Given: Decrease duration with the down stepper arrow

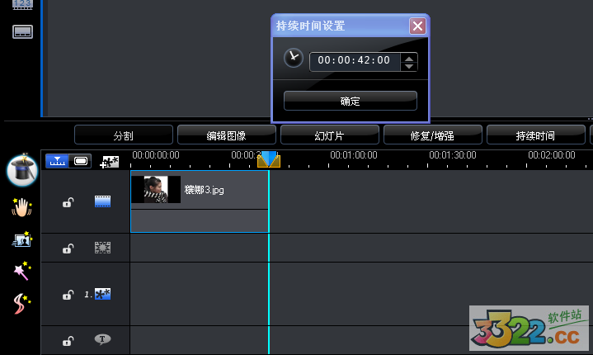Looking at the screenshot, I should click(x=409, y=67).
